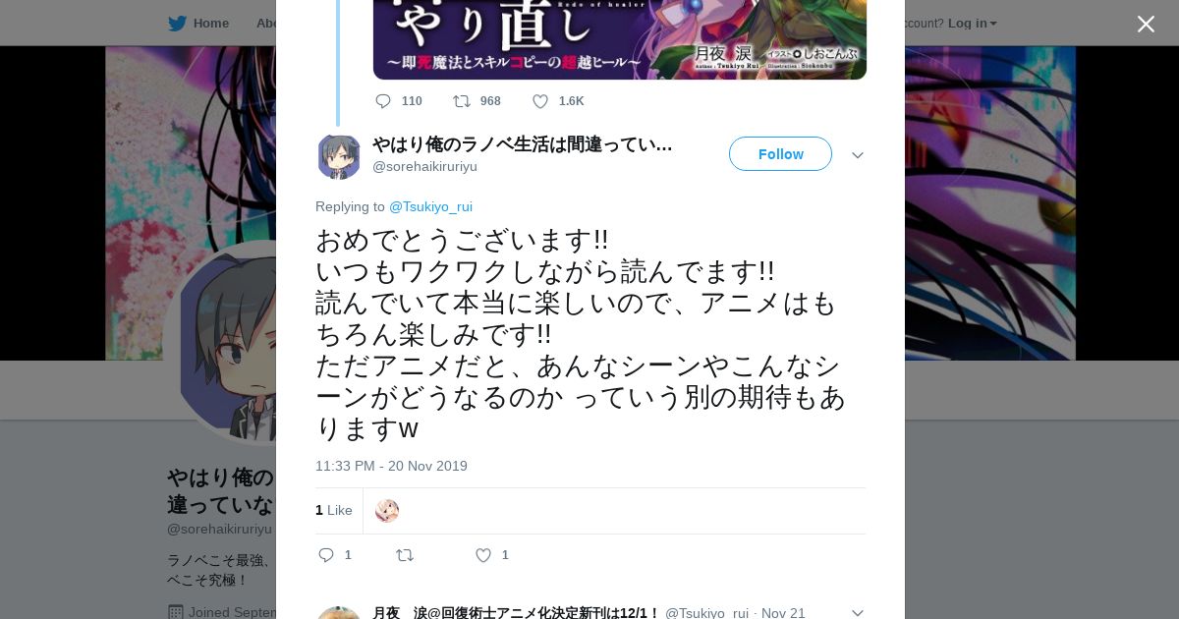Like the parent tweet with 1.6K likes

click(540, 101)
